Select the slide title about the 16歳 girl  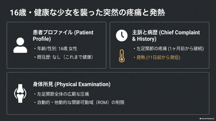pyautogui.click(x=87, y=12)
